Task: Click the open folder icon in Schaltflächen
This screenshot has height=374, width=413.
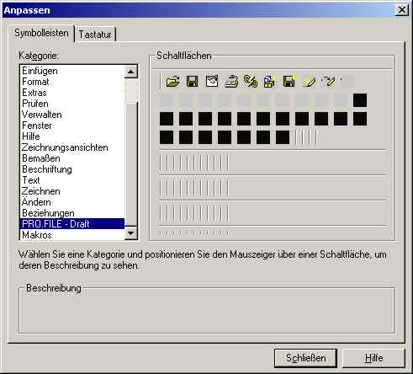Action: point(172,82)
